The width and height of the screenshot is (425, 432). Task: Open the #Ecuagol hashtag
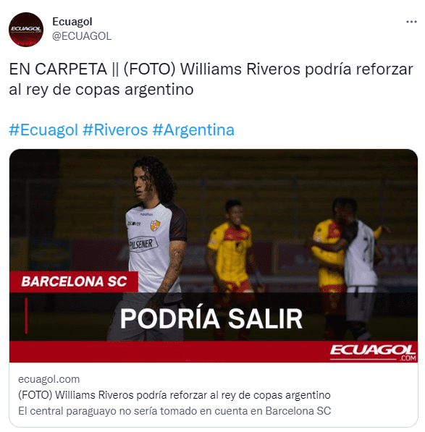43,130
